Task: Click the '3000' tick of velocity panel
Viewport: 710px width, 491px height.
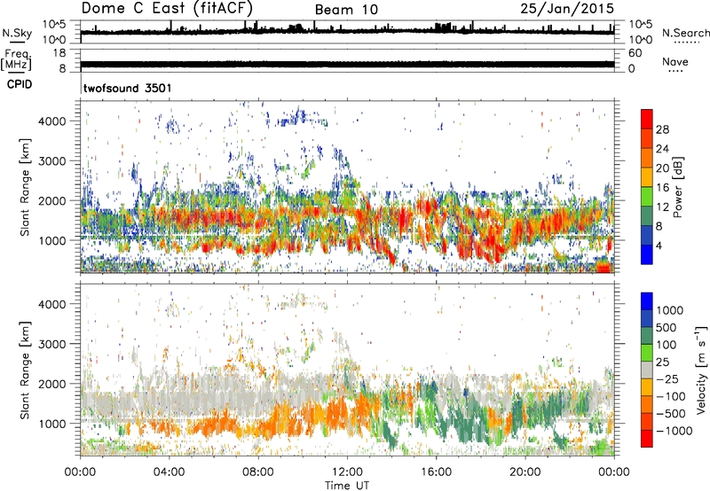Action: point(52,344)
